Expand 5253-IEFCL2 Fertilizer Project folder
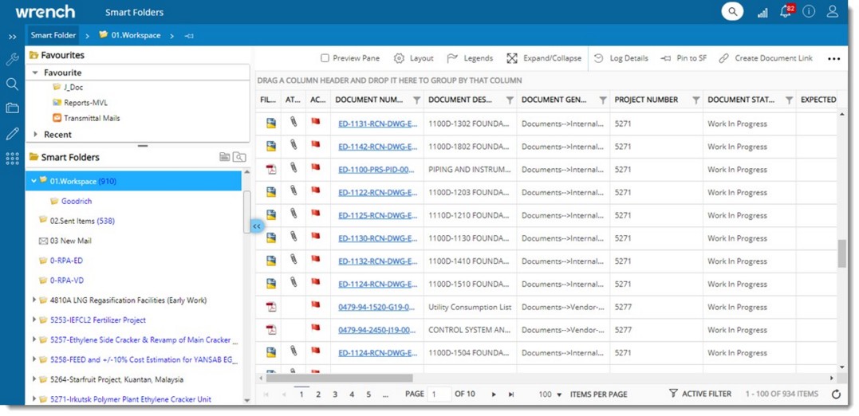The height and width of the screenshot is (416, 859). point(34,320)
